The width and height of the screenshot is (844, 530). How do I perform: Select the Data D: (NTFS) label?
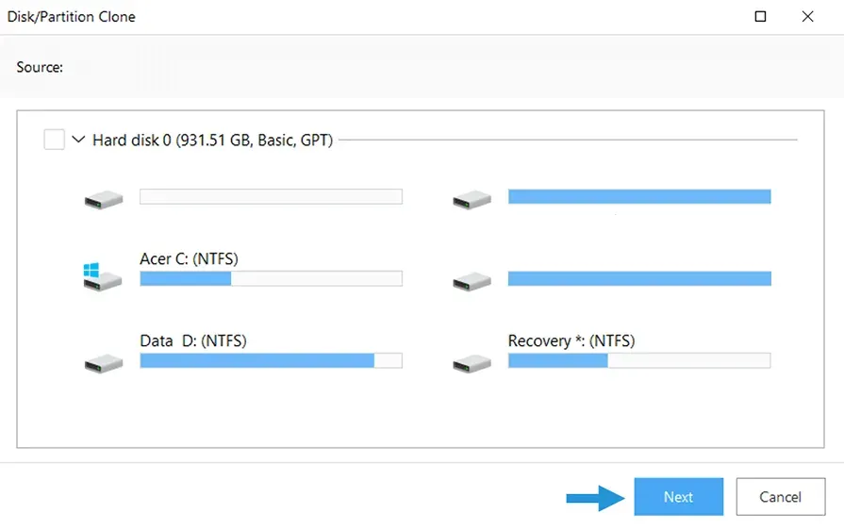(192, 340)
